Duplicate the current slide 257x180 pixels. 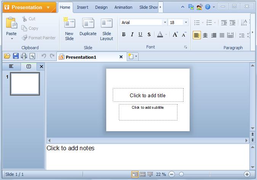(88, 27)
